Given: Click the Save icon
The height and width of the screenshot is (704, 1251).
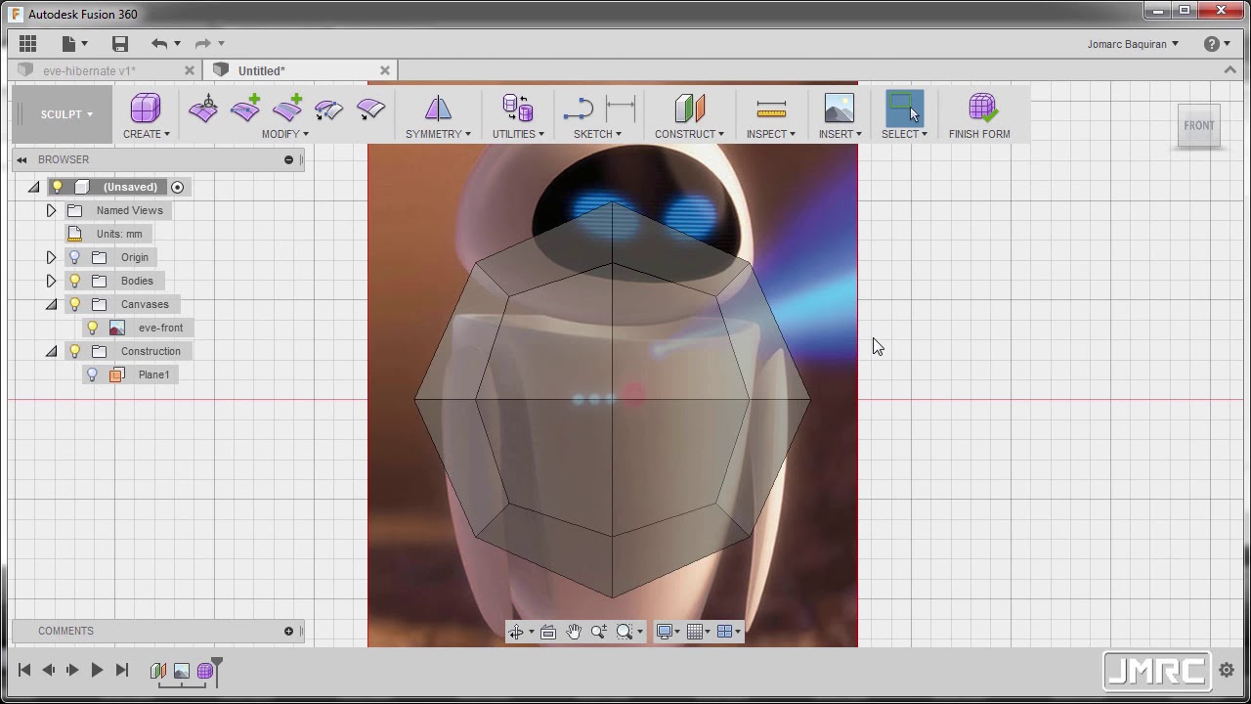Looking at the screenshot, I should [x=120, y=43].
